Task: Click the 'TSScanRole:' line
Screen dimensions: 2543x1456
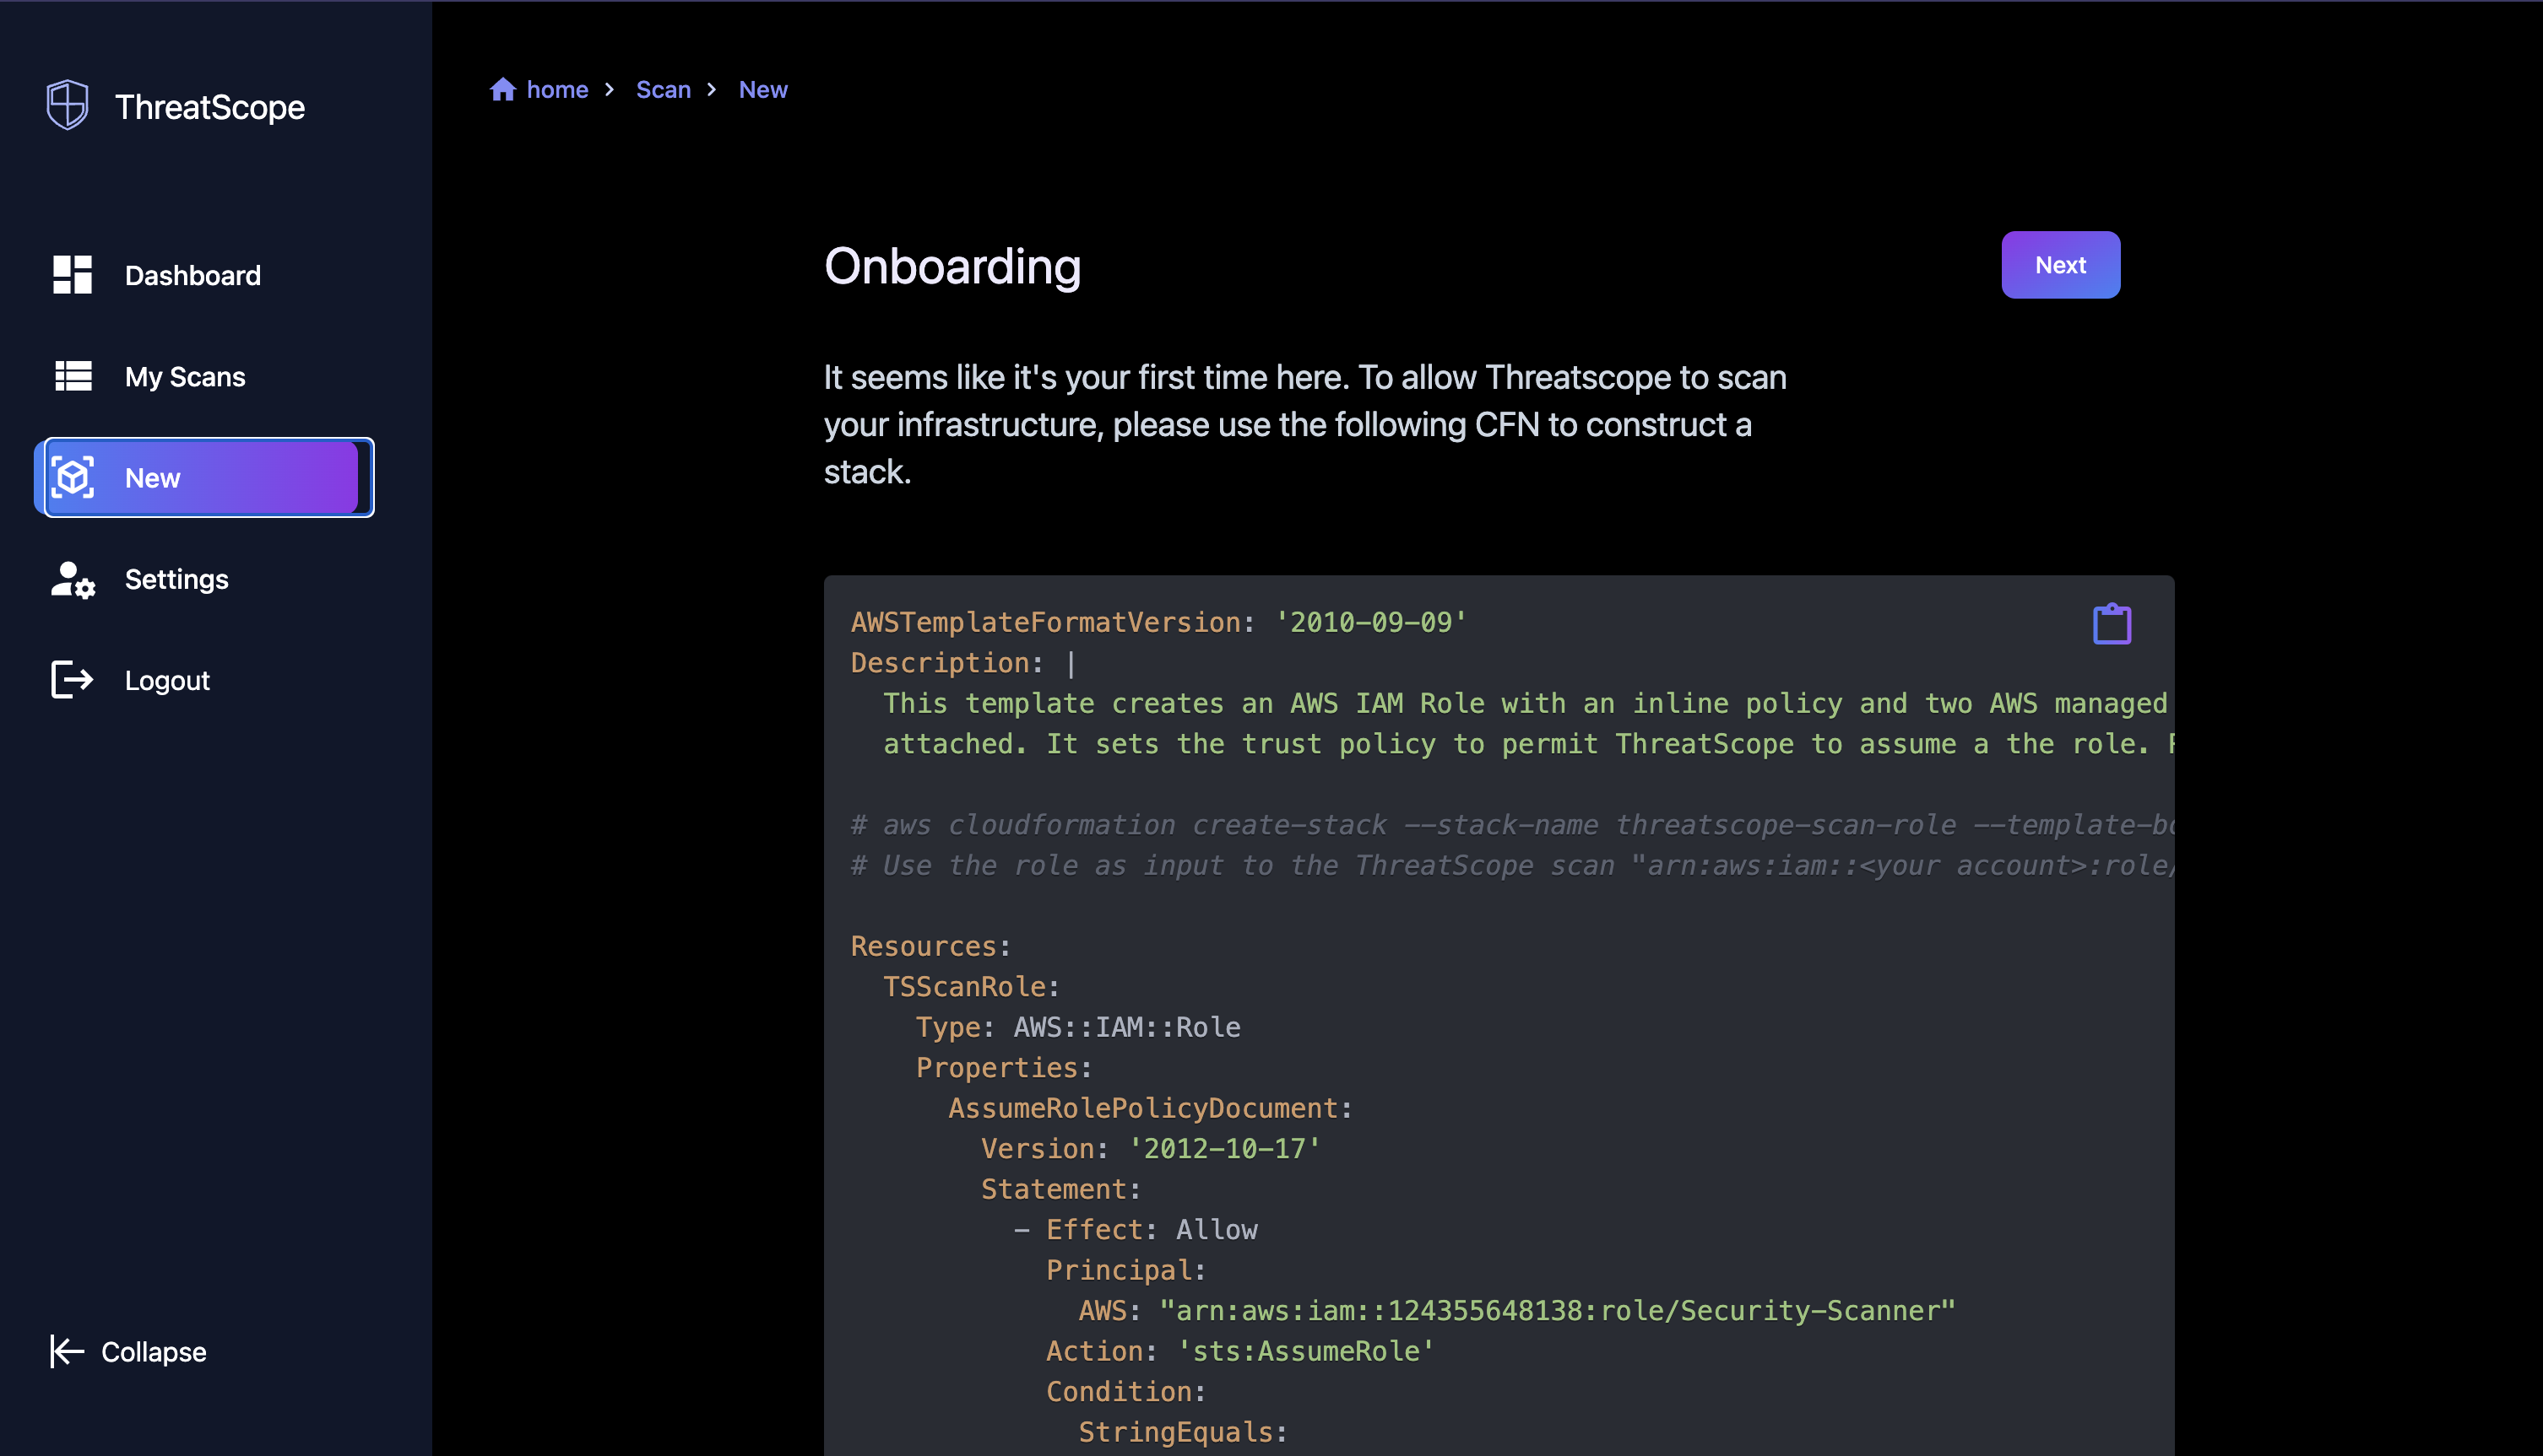Action: (971, 987)
